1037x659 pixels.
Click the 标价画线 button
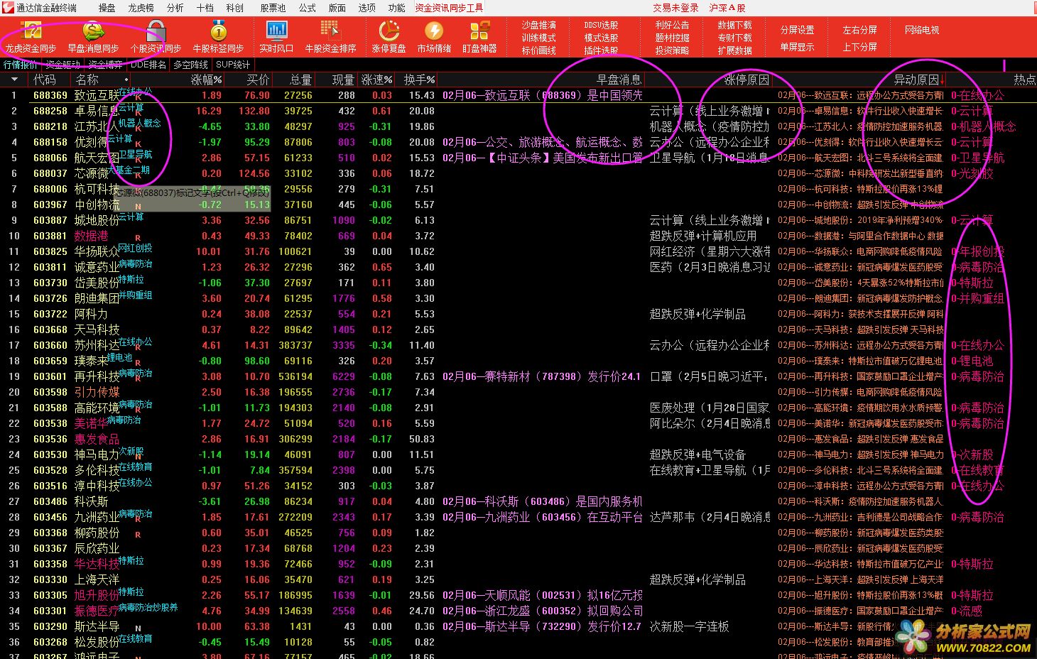[x=539, y=50]
